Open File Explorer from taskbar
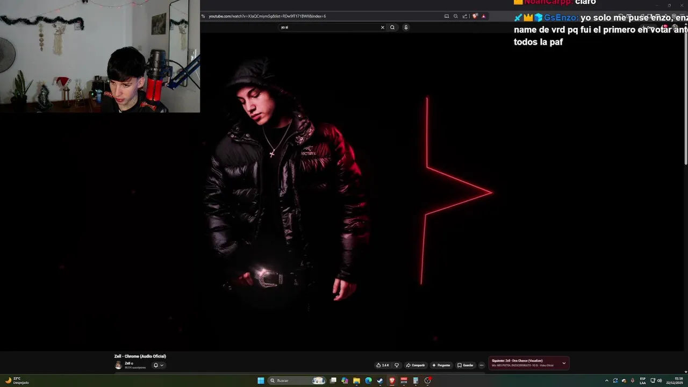The image size is (688, 387). [356, 381]
